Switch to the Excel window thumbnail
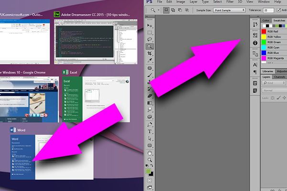The height and width of the screenshot is (191, 287). 96,99
